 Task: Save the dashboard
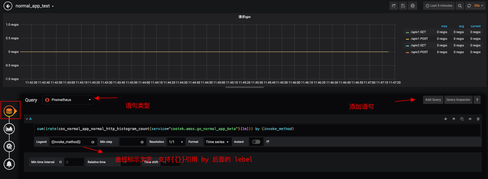tap(403, 6)
